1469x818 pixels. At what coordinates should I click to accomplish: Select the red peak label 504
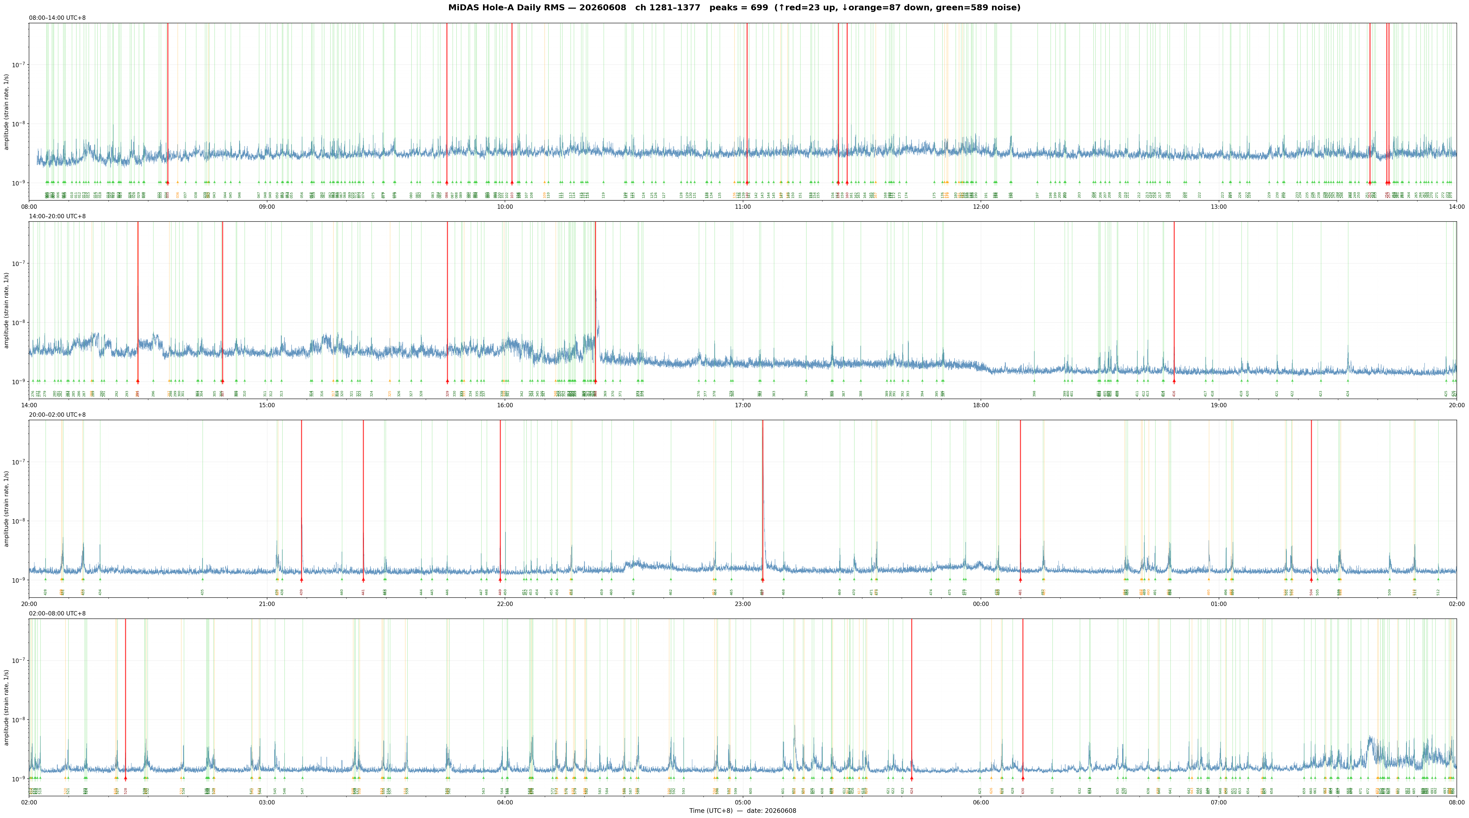1312,592
